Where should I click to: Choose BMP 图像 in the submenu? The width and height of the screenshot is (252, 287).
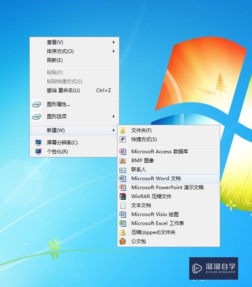pos(168,161)
